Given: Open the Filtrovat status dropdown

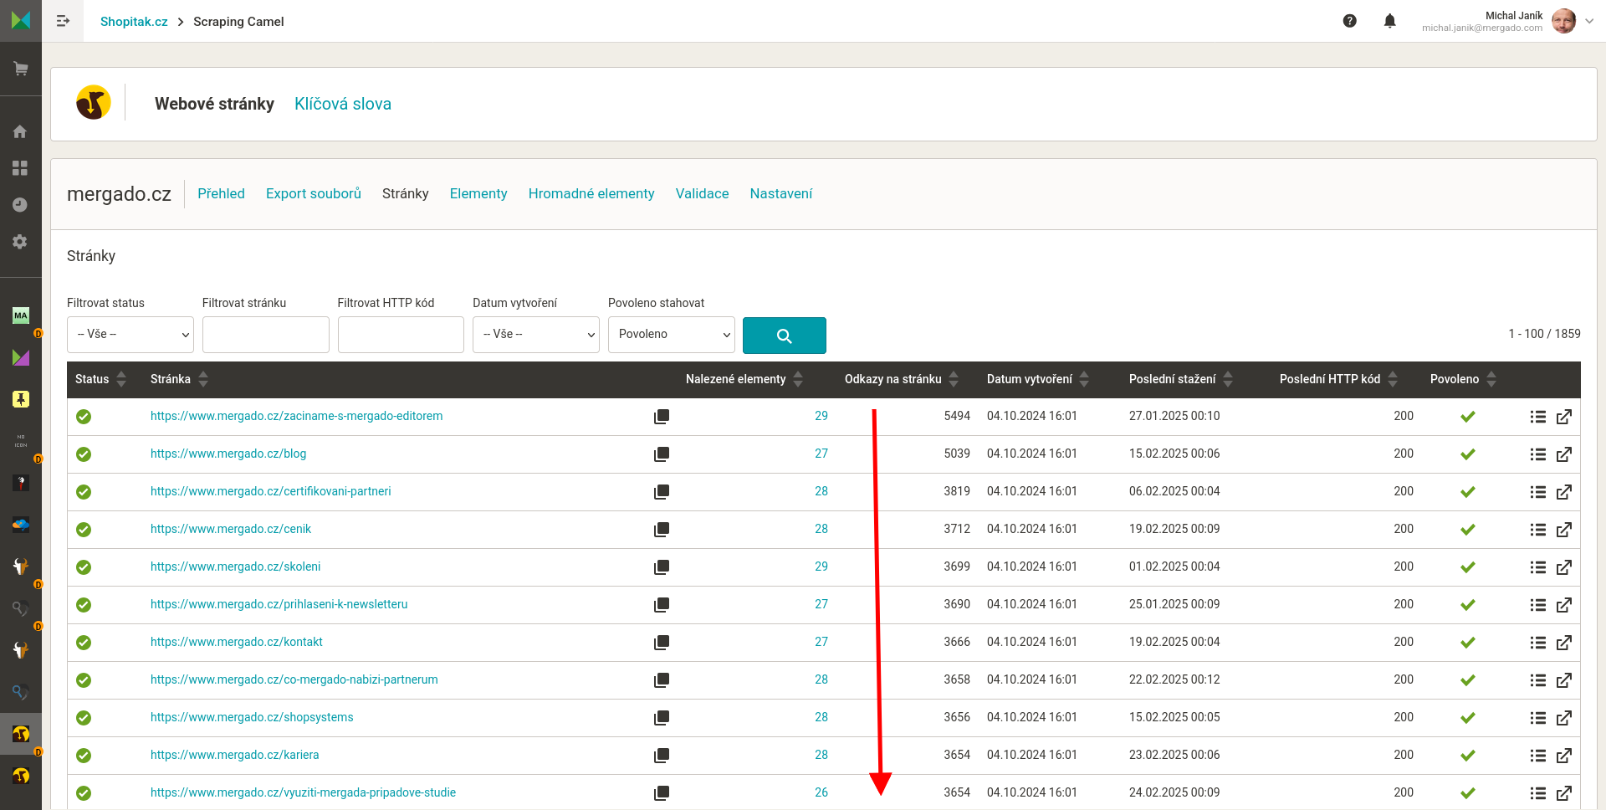Looking at the screenshot, I should coord(130,335).
